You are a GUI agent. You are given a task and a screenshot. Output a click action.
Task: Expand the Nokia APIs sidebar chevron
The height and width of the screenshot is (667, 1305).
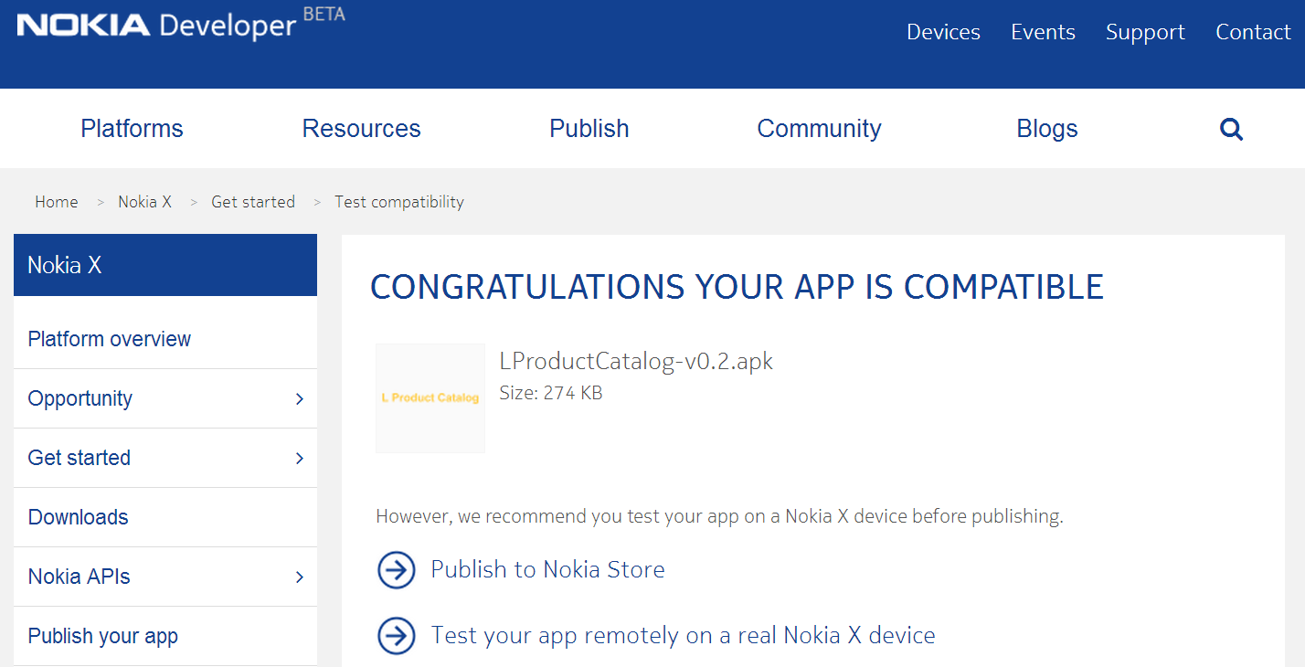(299, 577)
